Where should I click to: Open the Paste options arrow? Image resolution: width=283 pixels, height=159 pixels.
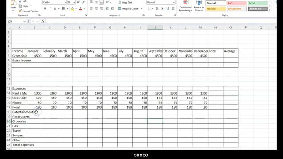pyautogui.click(x=13, y=11)
